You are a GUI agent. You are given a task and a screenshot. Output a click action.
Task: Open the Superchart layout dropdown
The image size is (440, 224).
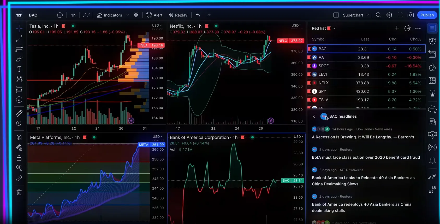point(368,15)
